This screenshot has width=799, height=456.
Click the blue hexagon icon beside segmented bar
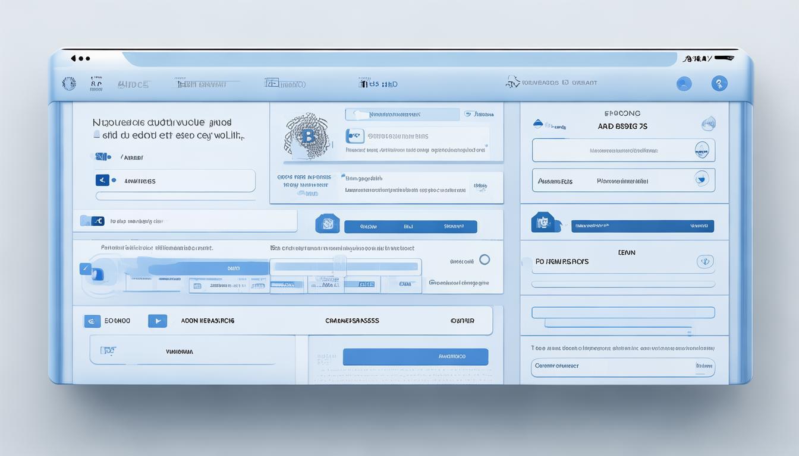point(327,224)
